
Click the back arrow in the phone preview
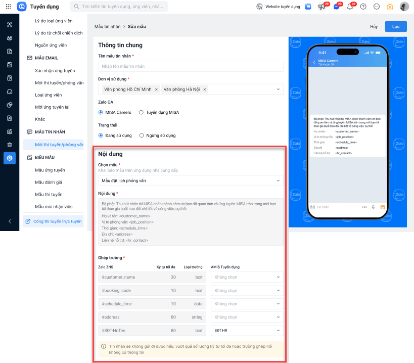[x=314, y=62]
